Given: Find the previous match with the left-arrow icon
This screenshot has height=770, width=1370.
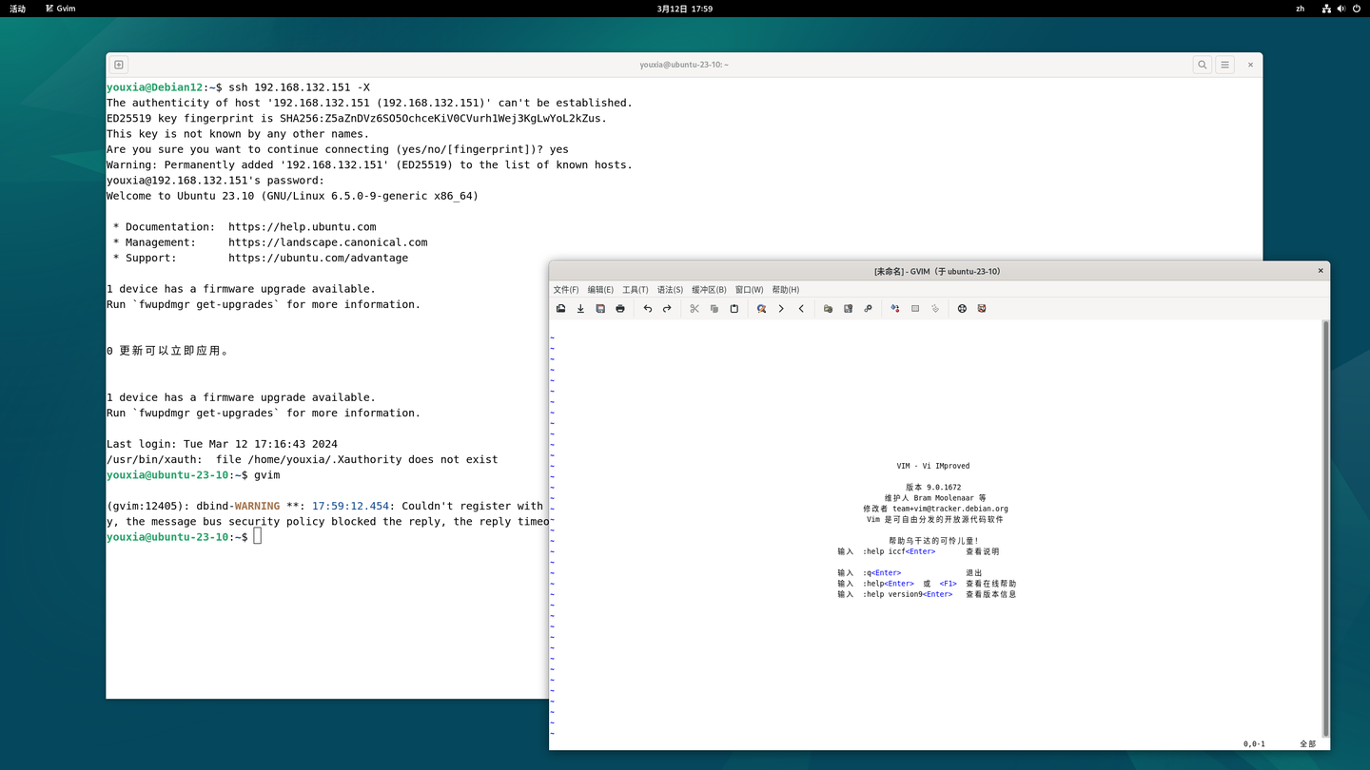Looking at the screenshot, I should [x=800, y=308].
